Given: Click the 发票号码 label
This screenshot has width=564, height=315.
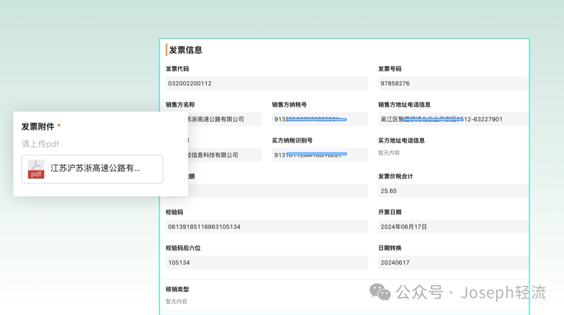Looking at the screenshot, I should click(390, 69).
